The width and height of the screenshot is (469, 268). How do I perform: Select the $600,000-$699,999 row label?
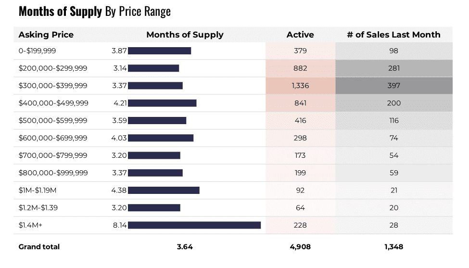tap(53, 138)
